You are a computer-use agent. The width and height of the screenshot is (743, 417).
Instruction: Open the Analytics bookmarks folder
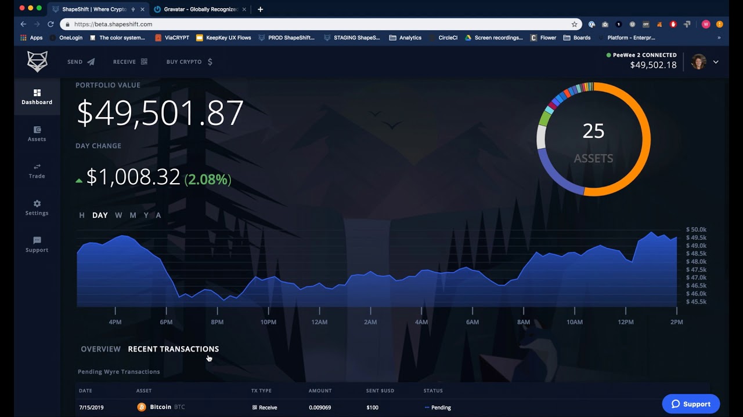[x=405, y=38]
